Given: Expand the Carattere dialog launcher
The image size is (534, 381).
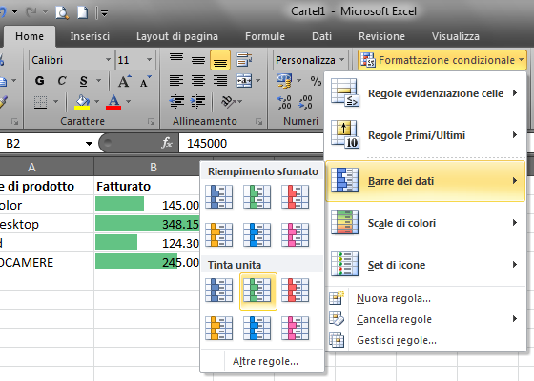Looking at the screenshot, I should coord(151,122).
